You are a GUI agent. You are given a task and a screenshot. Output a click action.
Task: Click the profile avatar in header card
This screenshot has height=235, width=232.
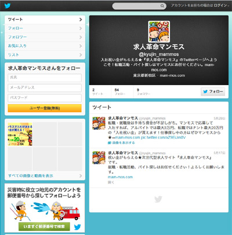point(159,32)
